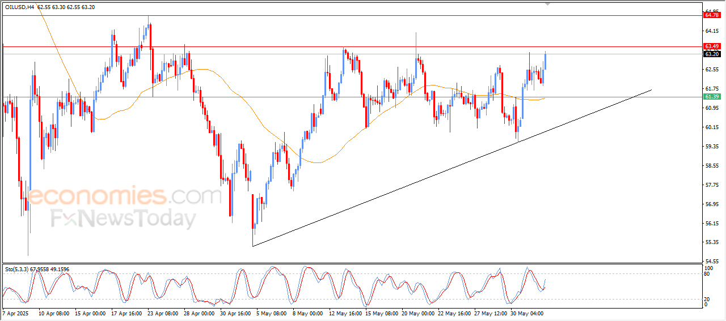
Task: Click the 20 May 00:00 time label
Action: [418, 313]
